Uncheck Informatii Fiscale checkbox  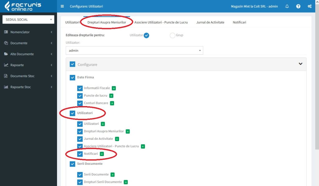pyautogui.click(x=80, y=88)
